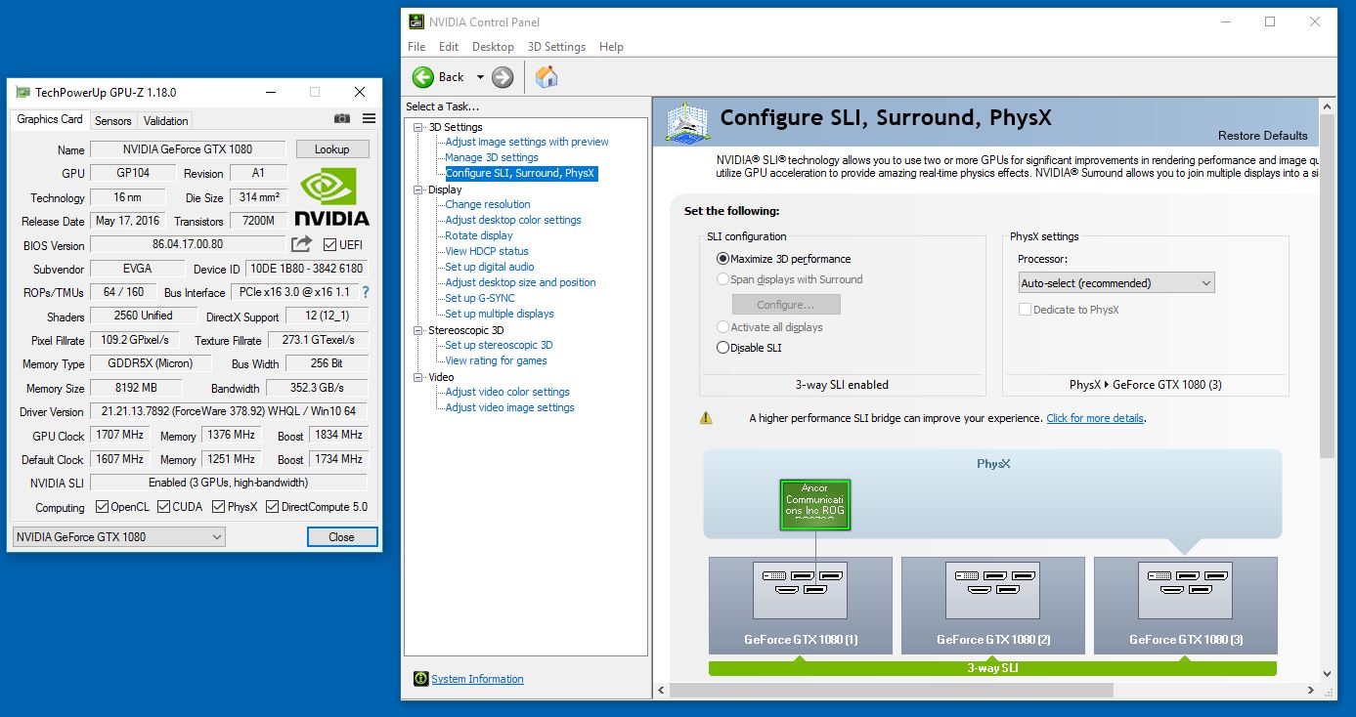The height and width of the screenshot is (717, 1356).
Task: Open Set up G-SYNC task
Action: 480,298
